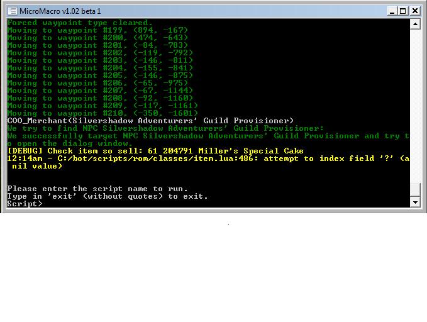Click the "We try to find NPC" message
This screenshot has height=322, width=427.
click(x=165, y=128)
